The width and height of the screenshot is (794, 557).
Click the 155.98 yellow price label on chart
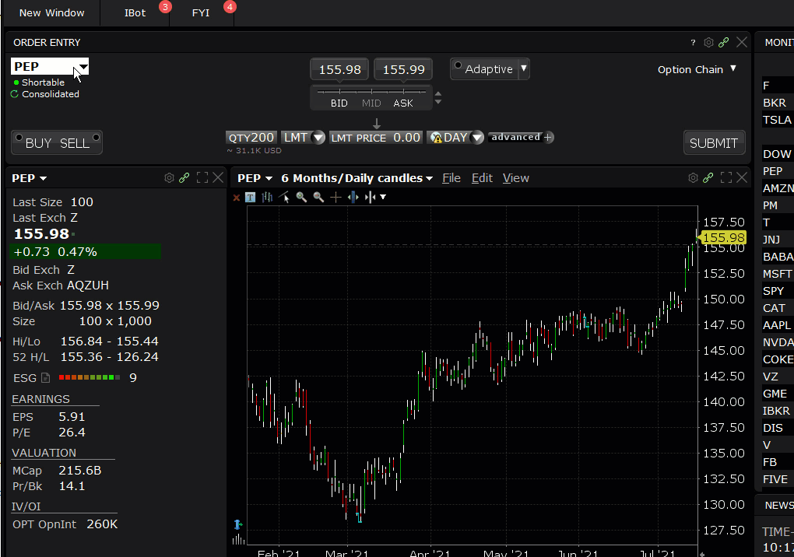click(x=722, y=238)
